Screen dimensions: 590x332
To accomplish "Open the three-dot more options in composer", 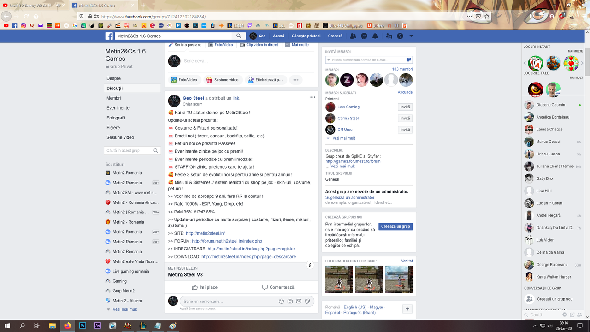I will [296, 80].
